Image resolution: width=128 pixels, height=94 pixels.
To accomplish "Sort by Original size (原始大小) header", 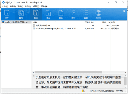I will 106,22.
